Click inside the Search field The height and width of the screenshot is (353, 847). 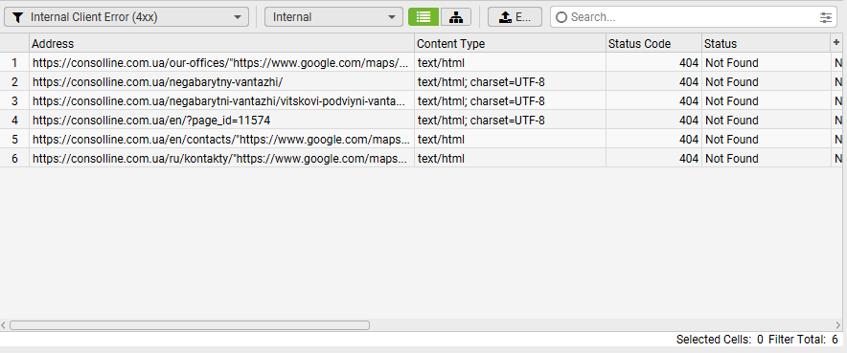pos(694,17)
